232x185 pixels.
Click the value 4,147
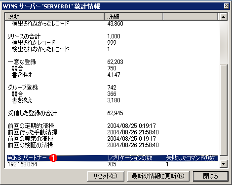[114, 75]
